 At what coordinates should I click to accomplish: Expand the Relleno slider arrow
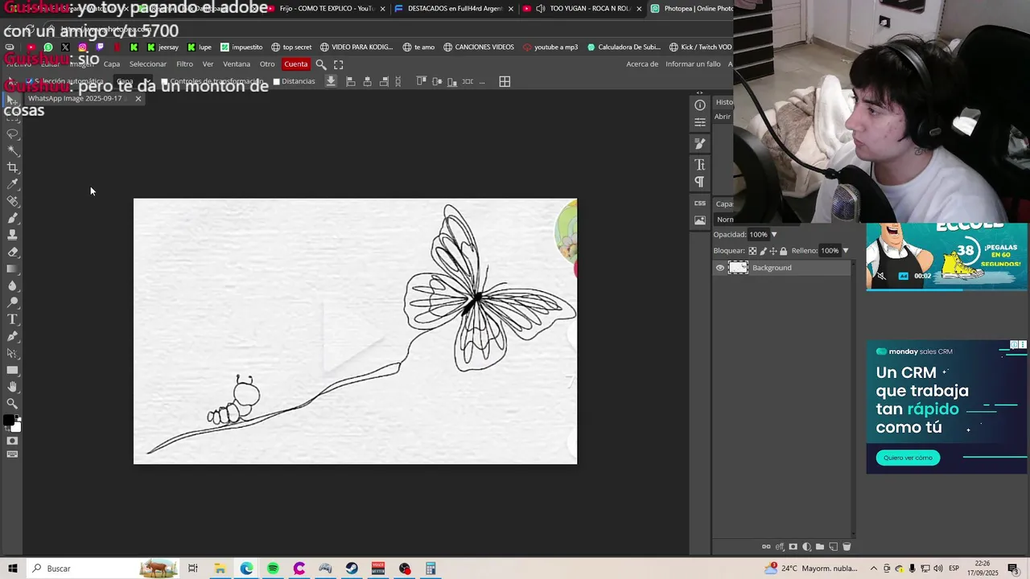(x=846, y=251)
